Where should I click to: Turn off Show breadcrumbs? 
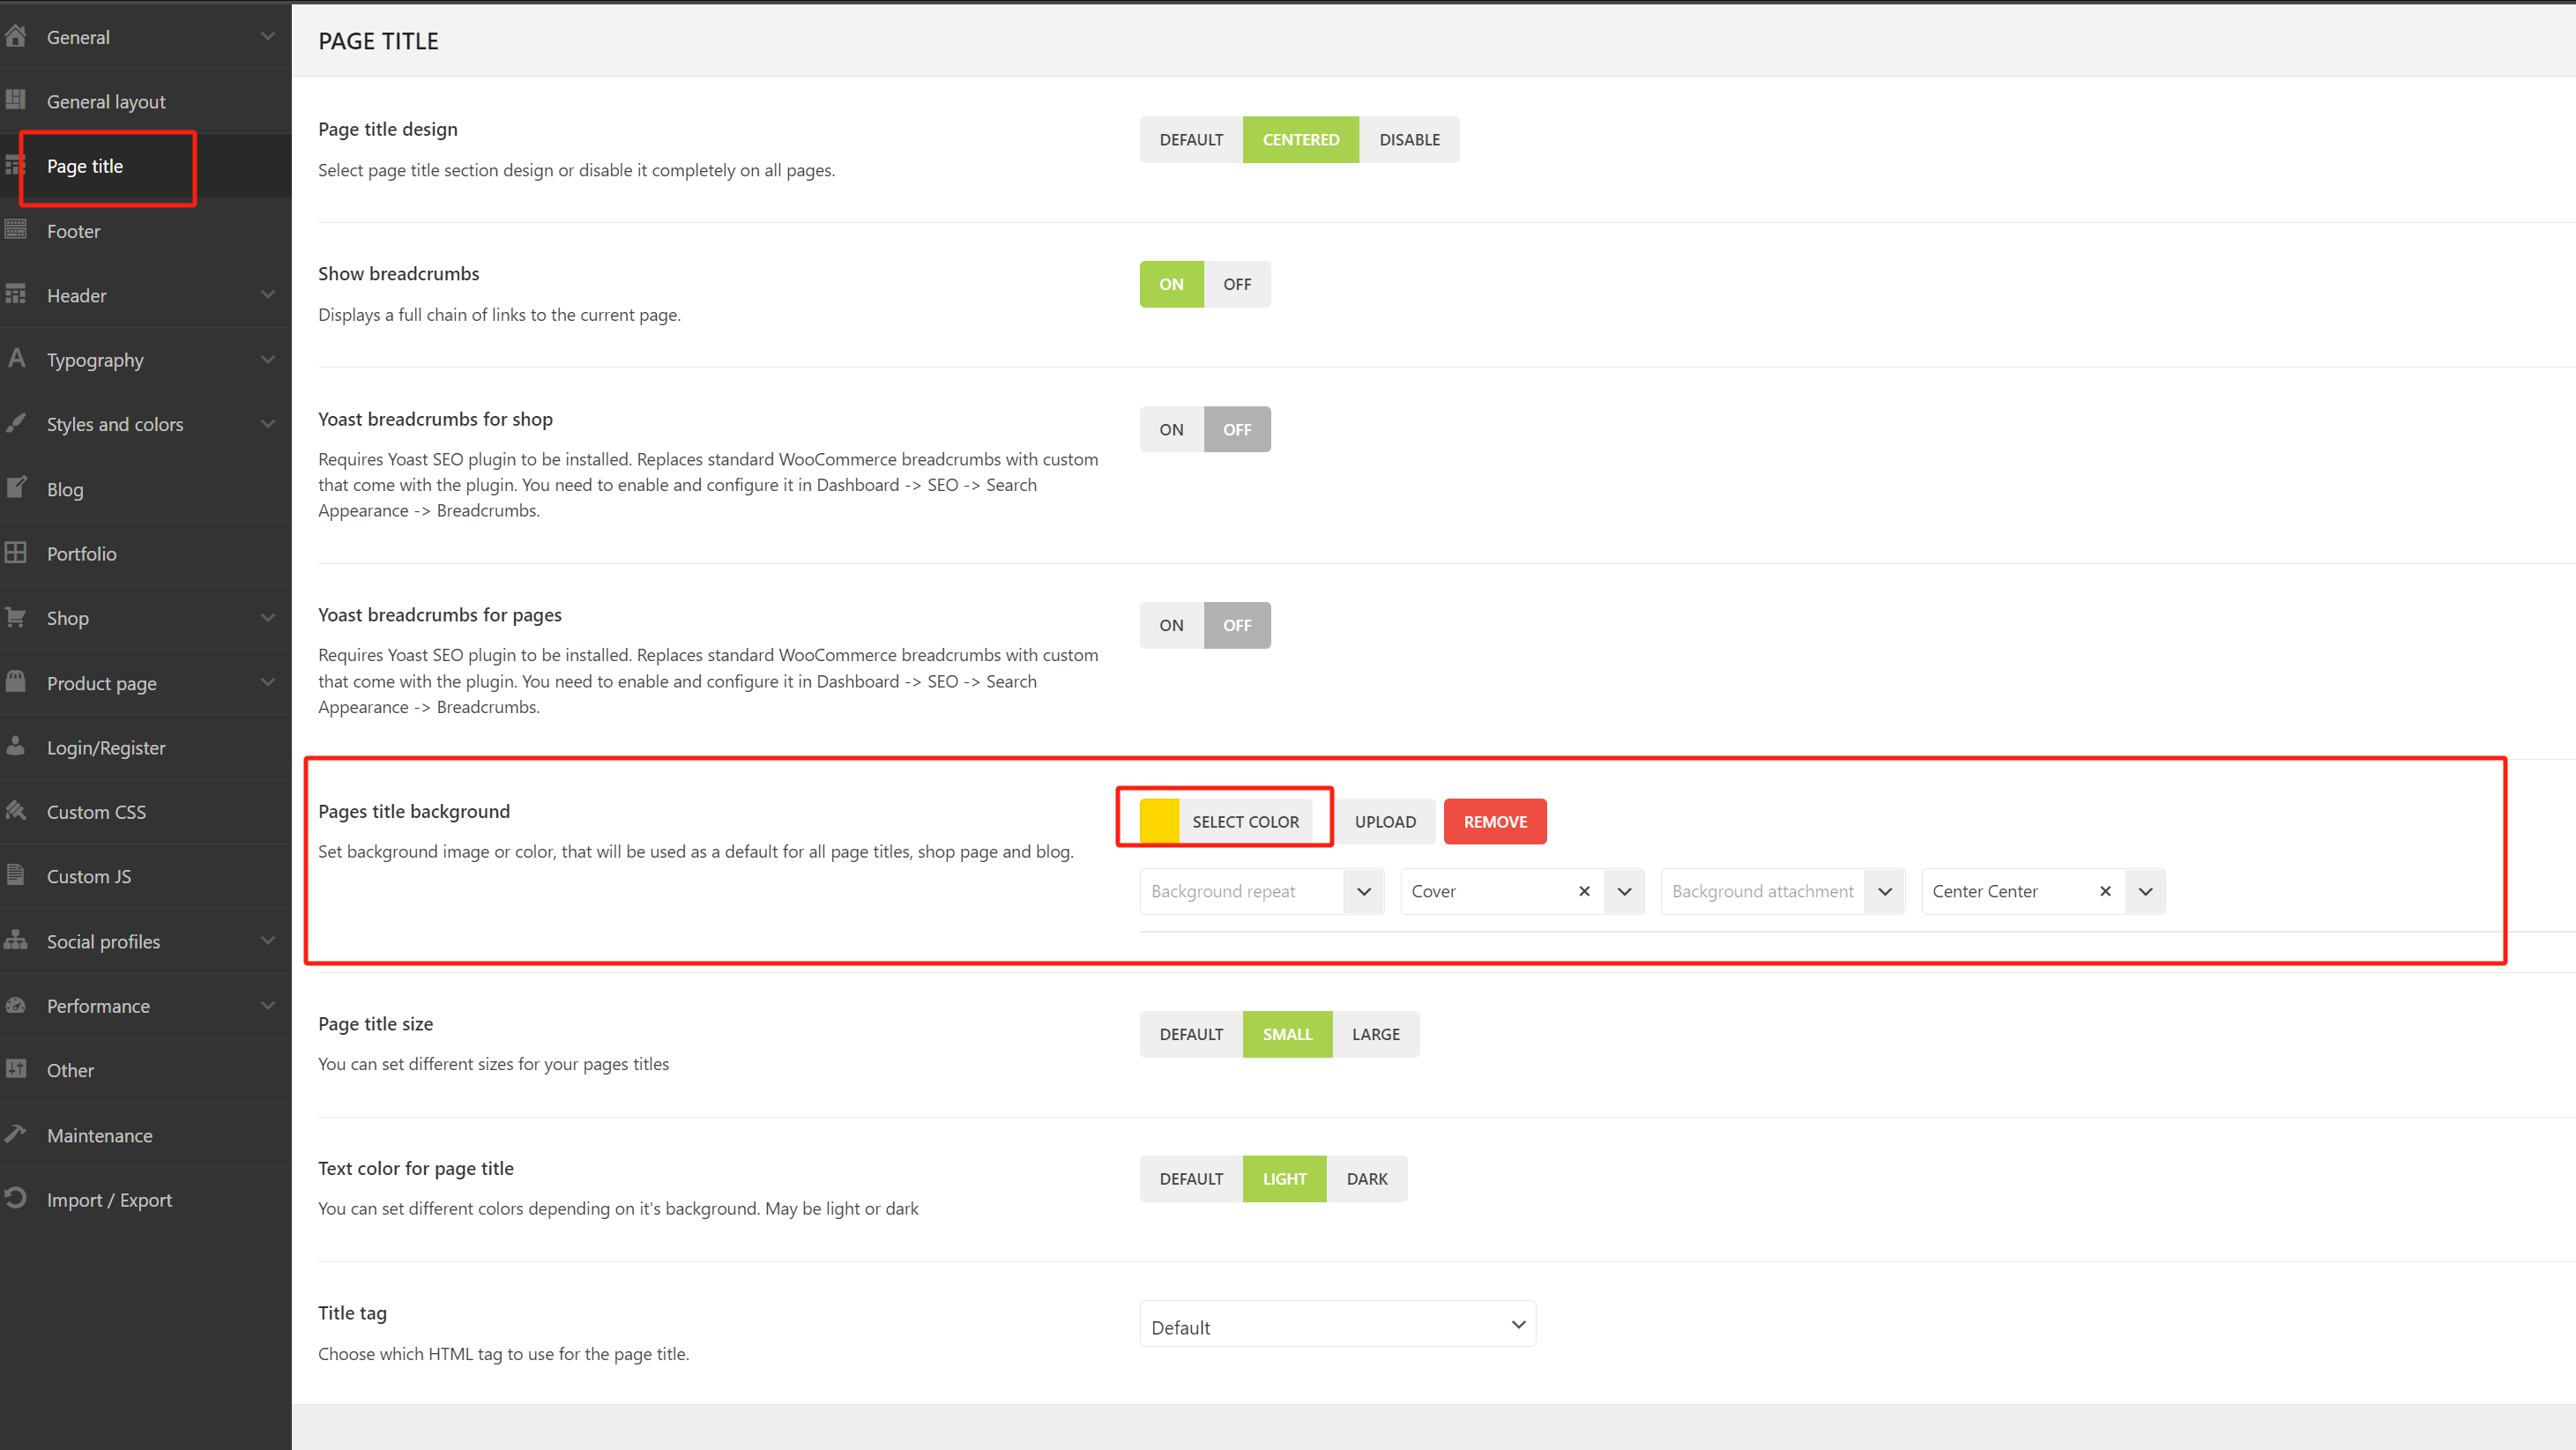point(1237,283)
